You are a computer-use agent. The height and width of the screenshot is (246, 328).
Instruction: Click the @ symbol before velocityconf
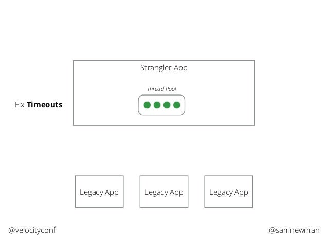[x=11, y=230]
